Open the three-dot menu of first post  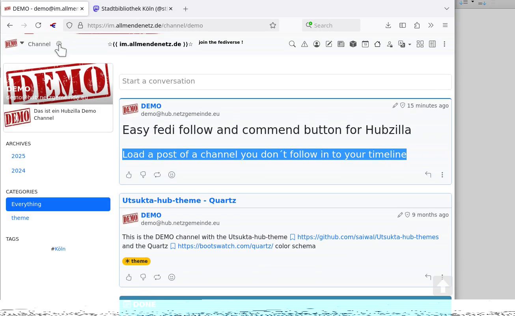(442, 175)
